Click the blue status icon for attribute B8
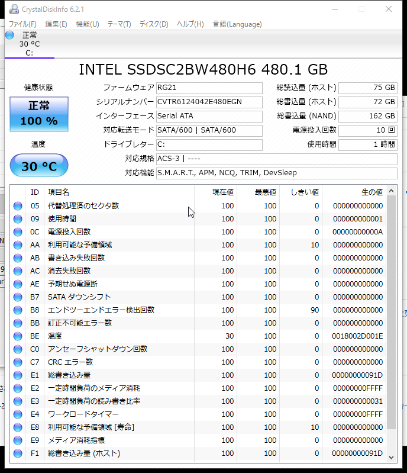Image resolution: width=407 pixels, height=473 pixels. pyautogui.click(x=18, y=310)
